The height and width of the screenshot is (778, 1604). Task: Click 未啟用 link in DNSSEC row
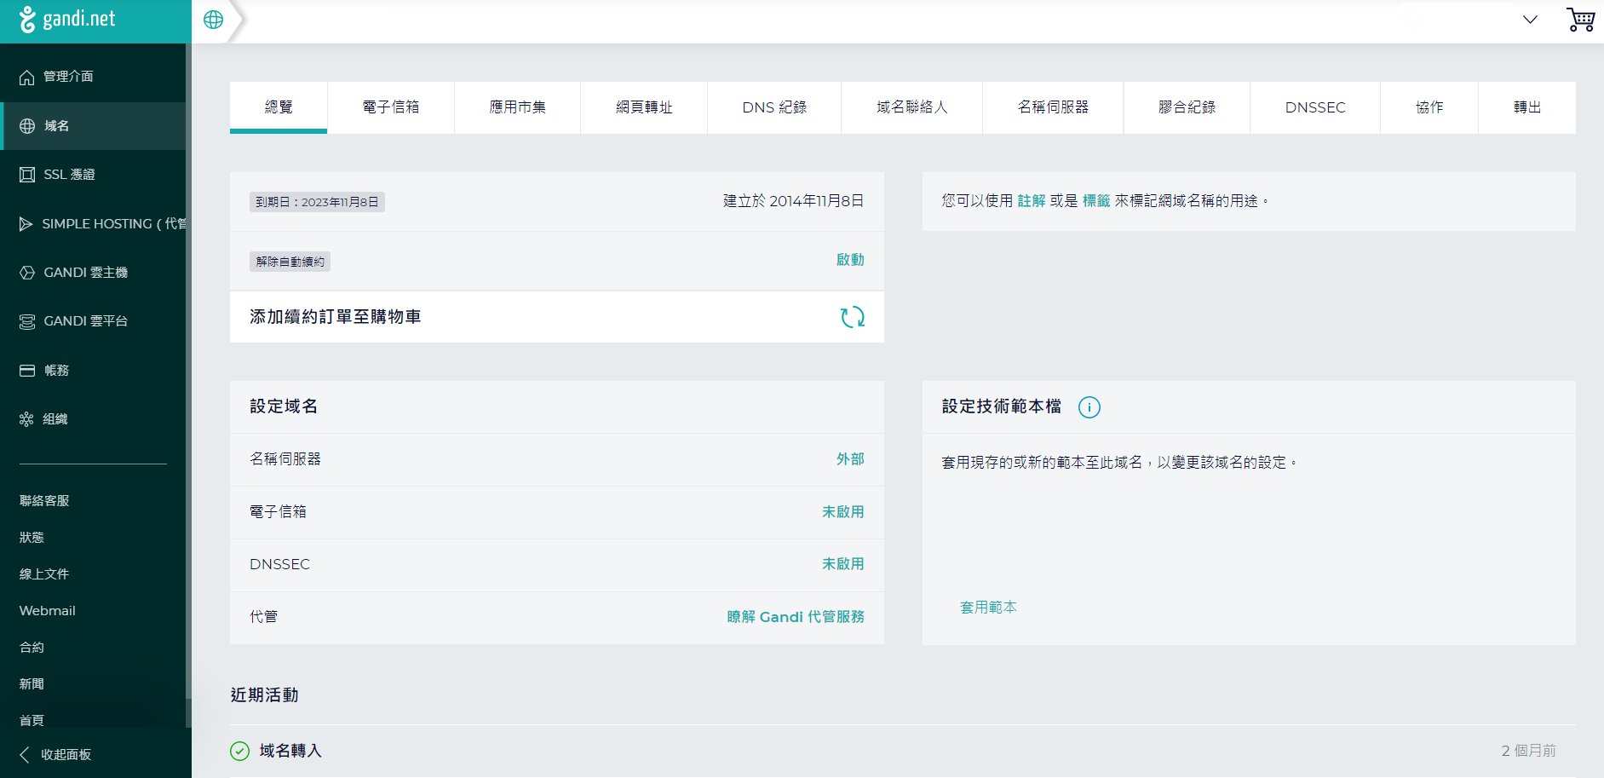843,564
